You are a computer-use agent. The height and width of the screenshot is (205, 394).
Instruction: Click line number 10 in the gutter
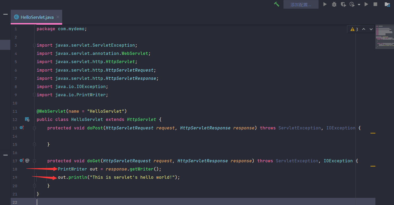pyautogui.click(x=15, y=103)
